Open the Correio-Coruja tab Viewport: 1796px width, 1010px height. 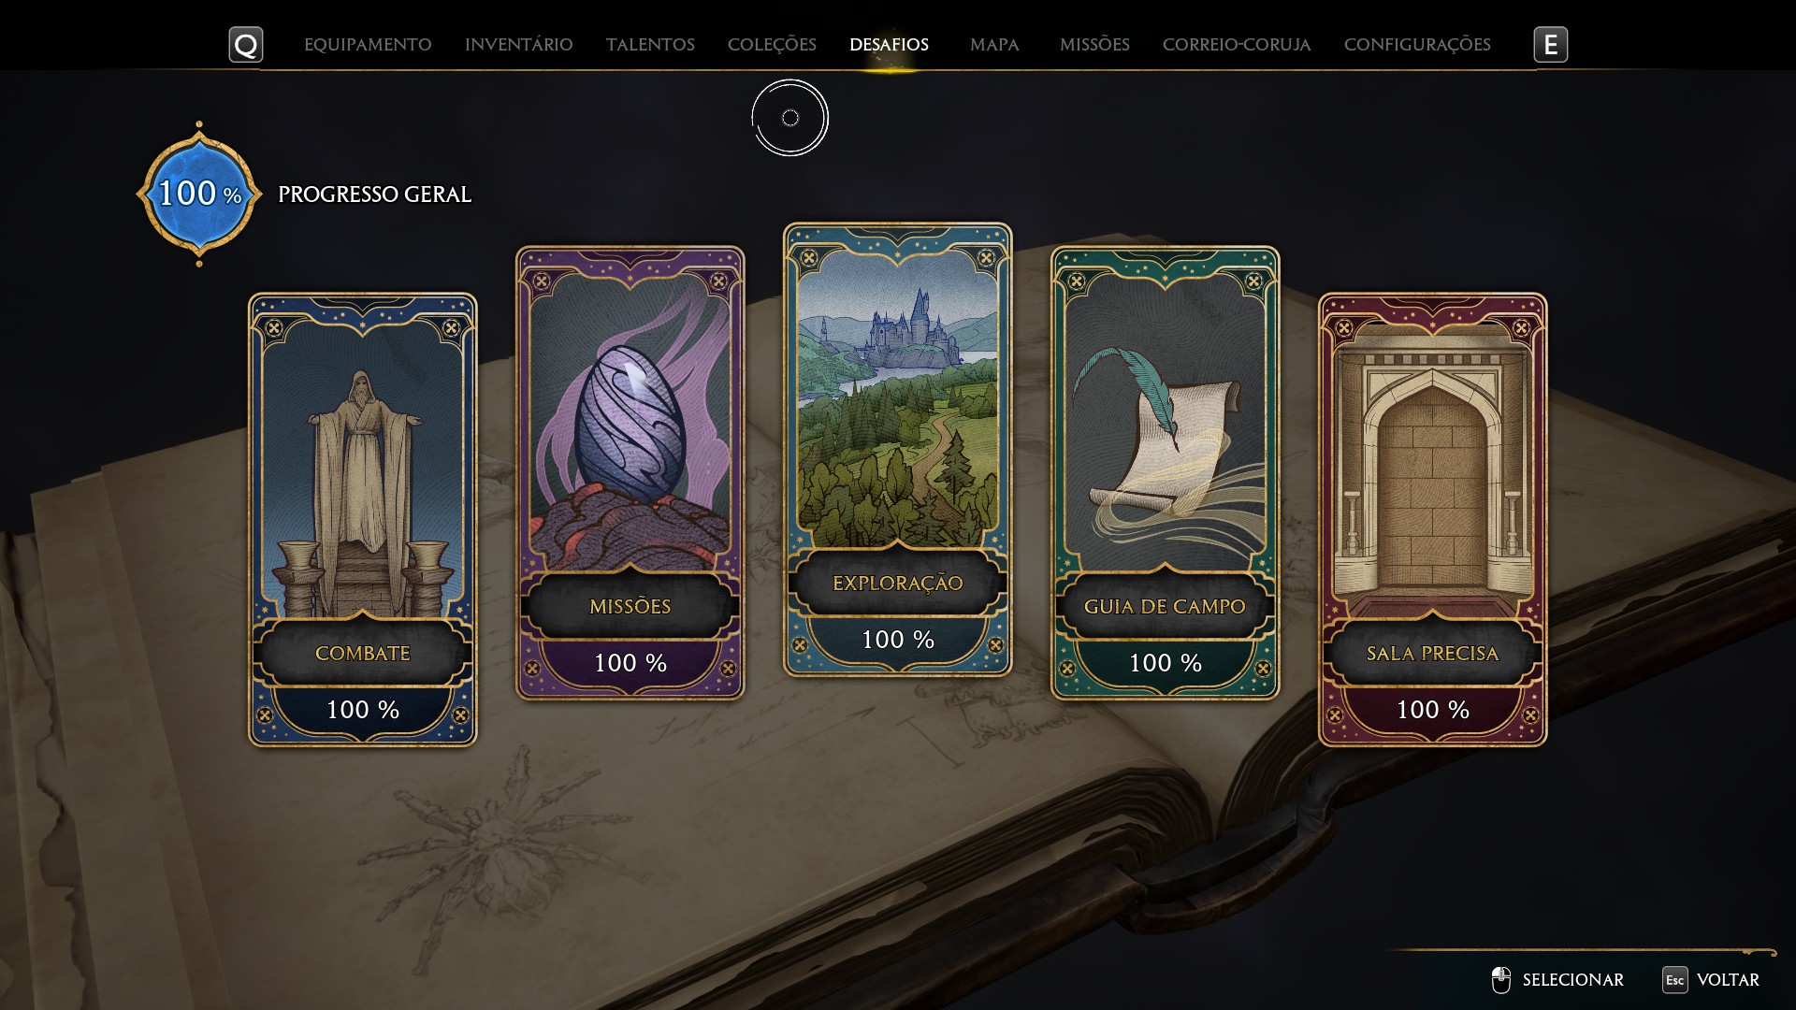pyautogui.click(x=1237, y=45)
